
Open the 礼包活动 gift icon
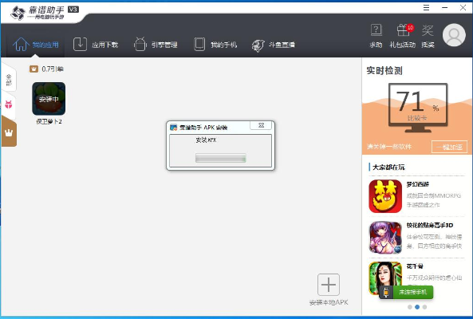pos(403,36)
